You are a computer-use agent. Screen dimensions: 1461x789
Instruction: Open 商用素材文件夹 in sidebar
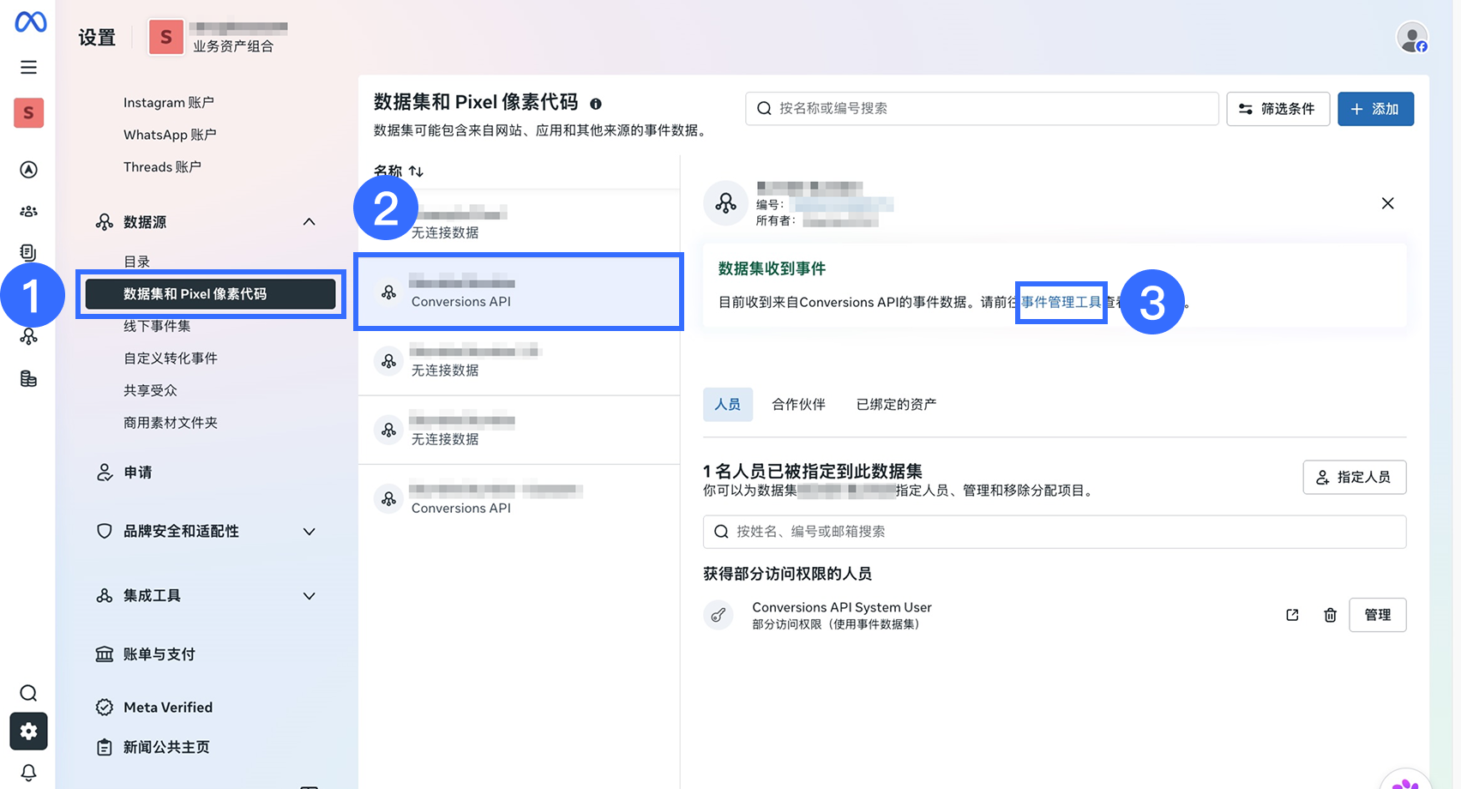pyautogui.click(x=171, y=423)
